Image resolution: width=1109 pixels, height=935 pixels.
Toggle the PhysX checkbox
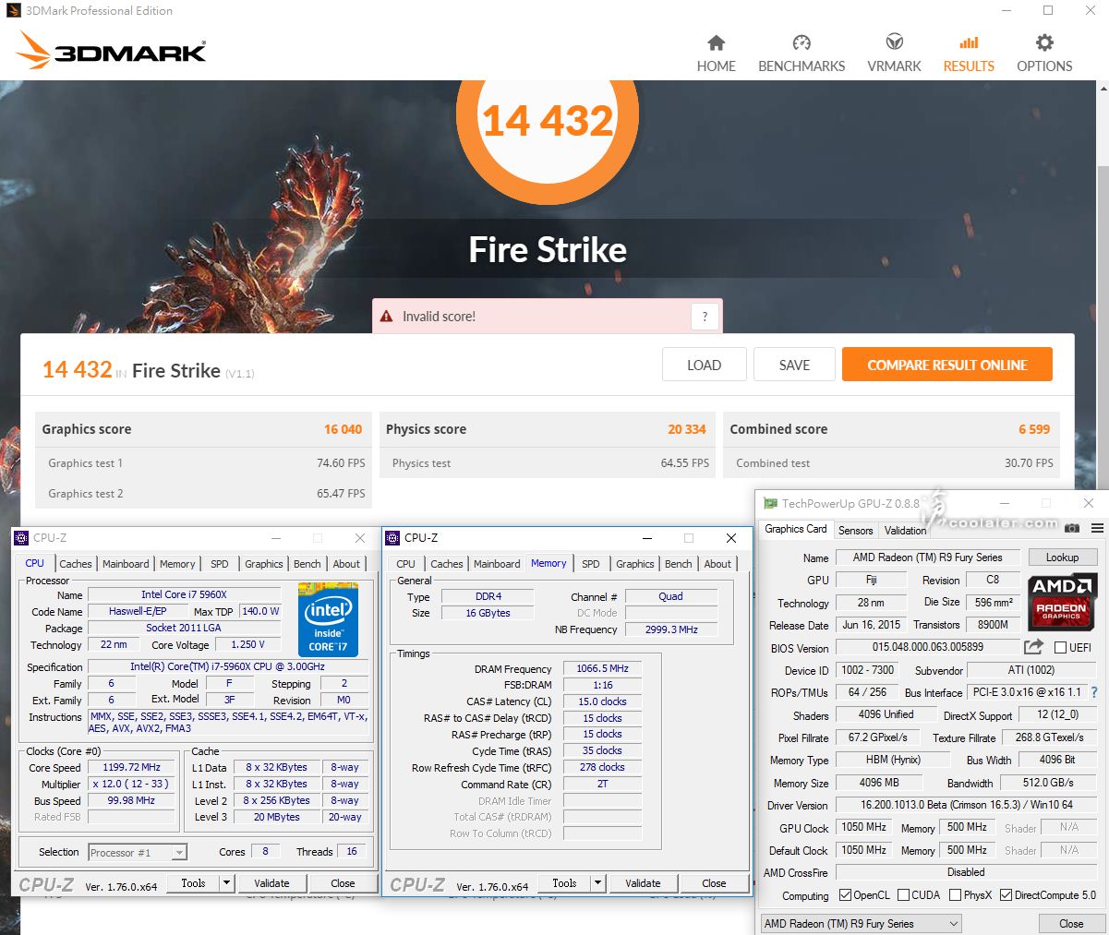point(955,895)
